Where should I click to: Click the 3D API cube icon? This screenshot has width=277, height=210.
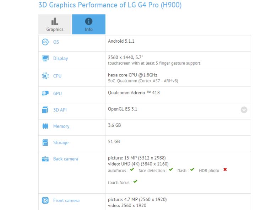pos(45,110)
